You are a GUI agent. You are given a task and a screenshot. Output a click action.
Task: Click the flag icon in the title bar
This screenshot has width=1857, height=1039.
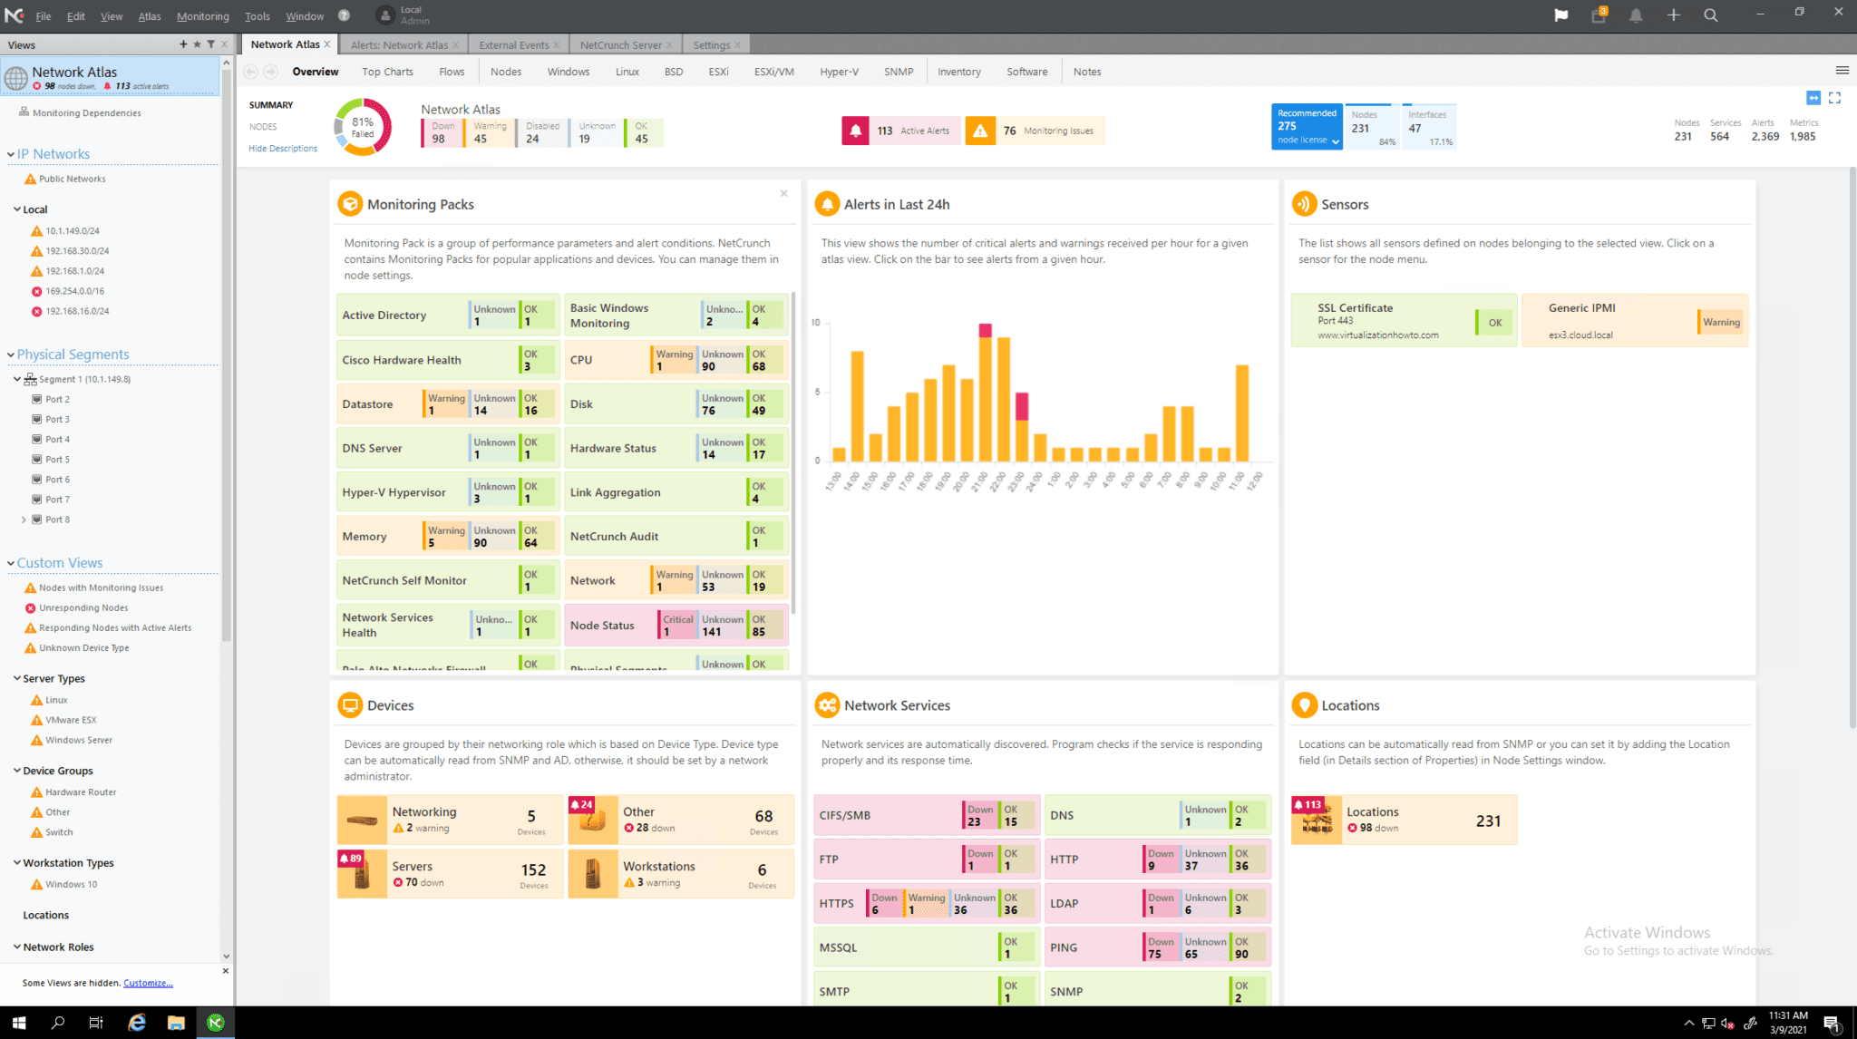(1561, 15)
